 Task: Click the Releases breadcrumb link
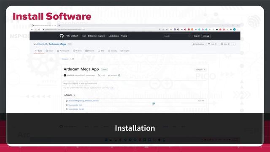(x=65, y=59)
